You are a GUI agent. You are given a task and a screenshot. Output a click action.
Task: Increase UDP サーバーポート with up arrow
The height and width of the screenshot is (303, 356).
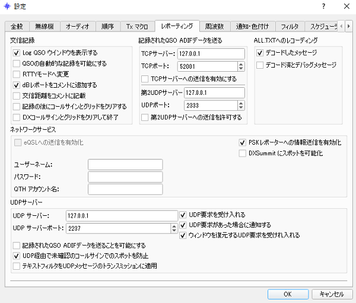click(x=174, y=225)
